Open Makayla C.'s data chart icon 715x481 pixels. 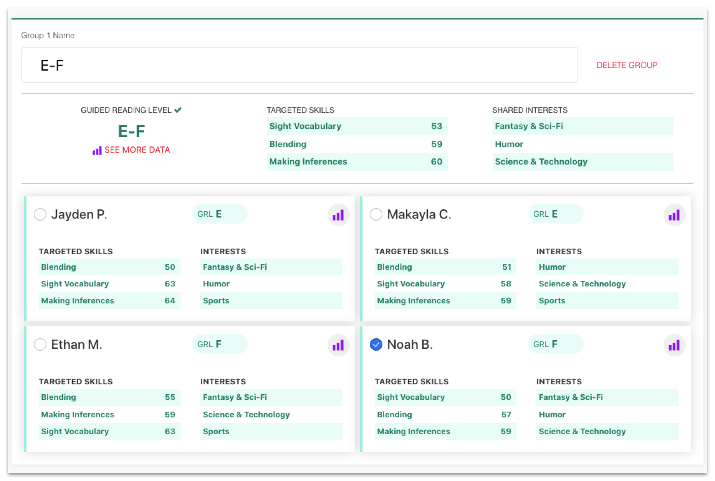click(x=674, y=215)
